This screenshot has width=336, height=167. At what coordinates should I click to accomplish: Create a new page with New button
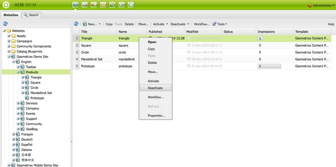[x=90, y=24]
